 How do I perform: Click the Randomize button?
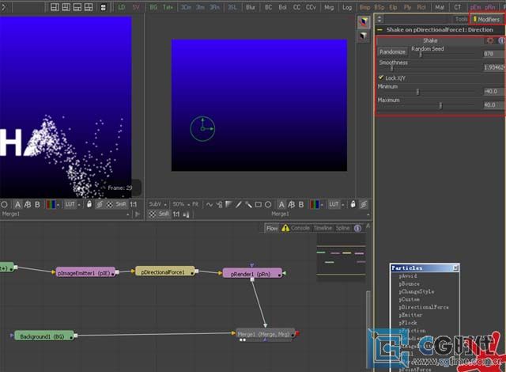click(392, 51)
